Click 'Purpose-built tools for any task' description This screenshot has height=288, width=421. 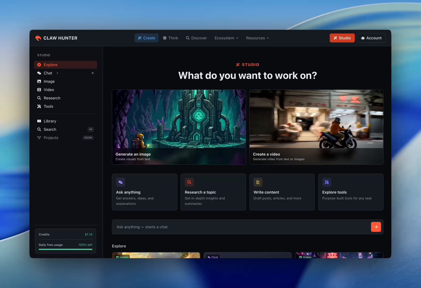[347, 198]
